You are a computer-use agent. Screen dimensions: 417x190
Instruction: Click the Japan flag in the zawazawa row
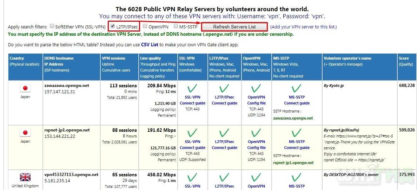pos(25,88)
